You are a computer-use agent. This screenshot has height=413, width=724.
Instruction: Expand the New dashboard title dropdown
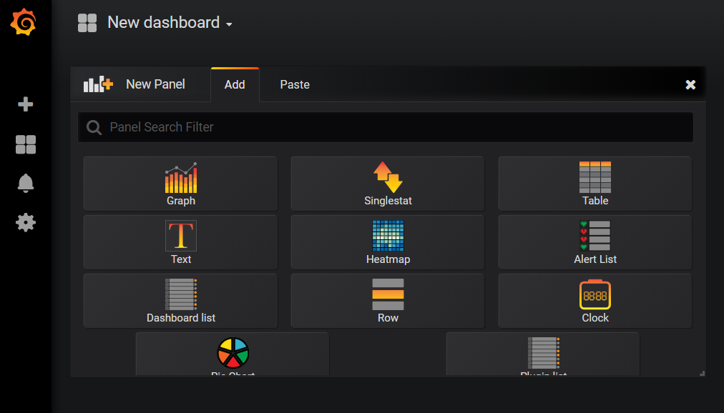pos(170,23)
